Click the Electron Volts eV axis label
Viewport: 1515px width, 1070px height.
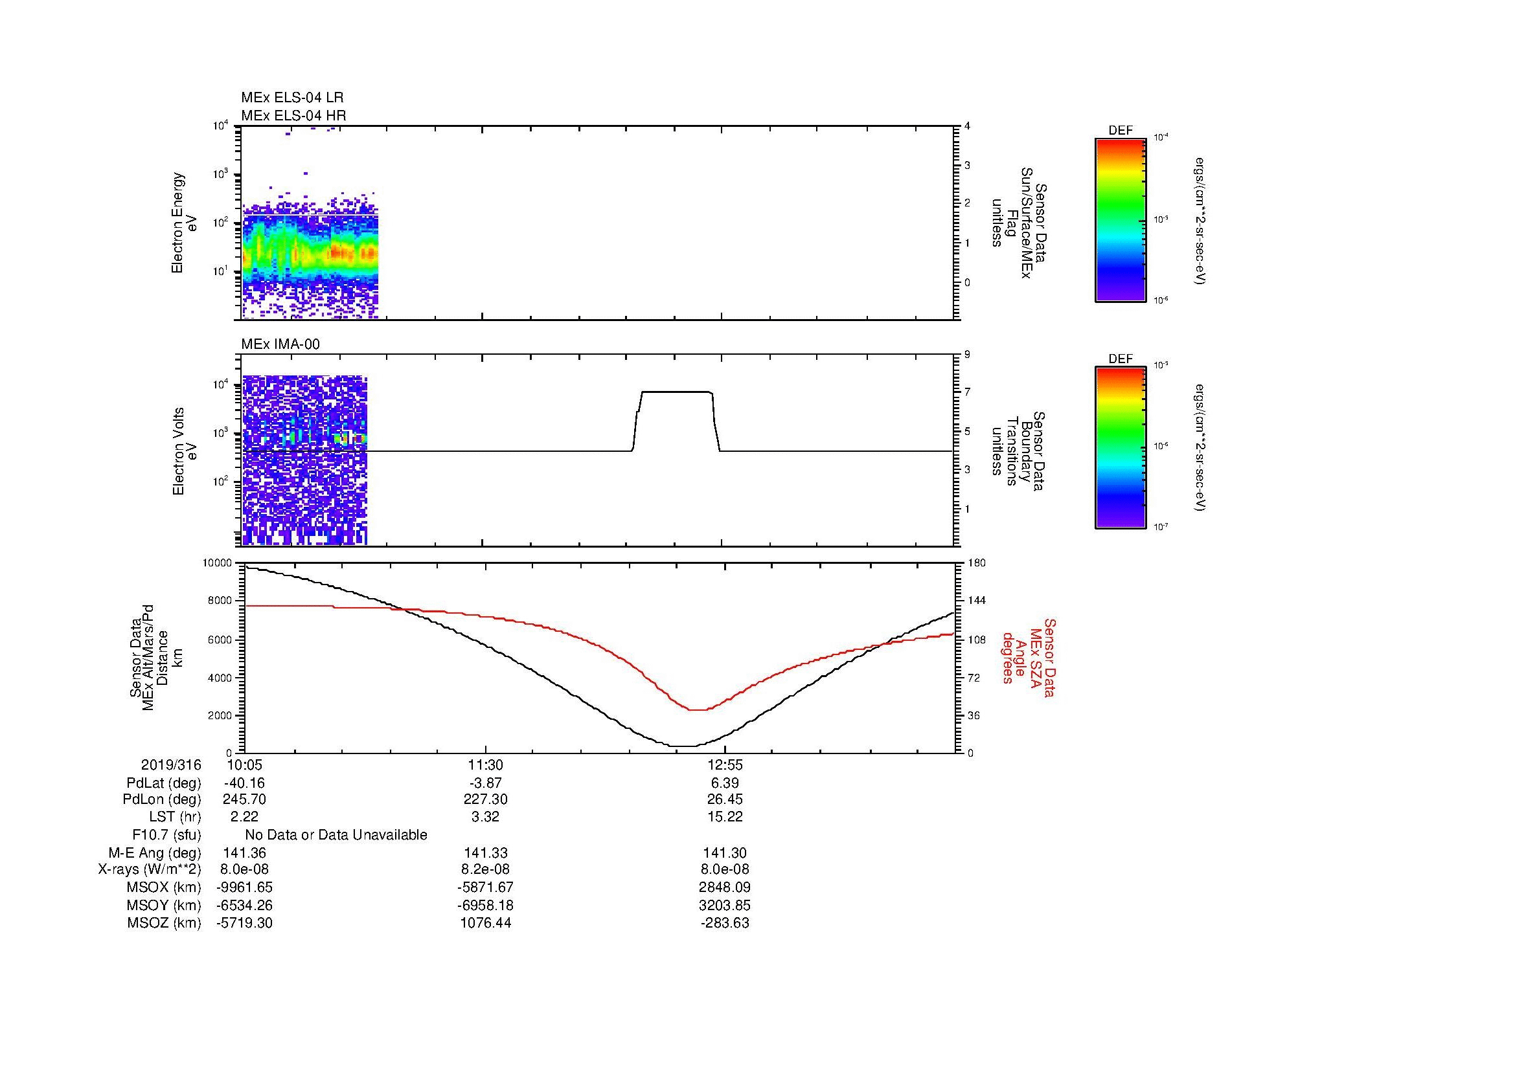(x=184, y=451)
